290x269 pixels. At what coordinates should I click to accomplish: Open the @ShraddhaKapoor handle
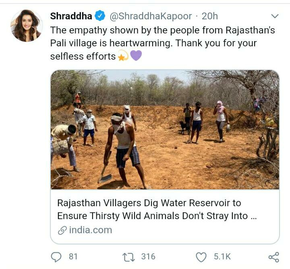151,16
